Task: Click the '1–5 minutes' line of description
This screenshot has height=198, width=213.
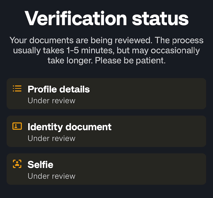Action: [x=106, y=51]
